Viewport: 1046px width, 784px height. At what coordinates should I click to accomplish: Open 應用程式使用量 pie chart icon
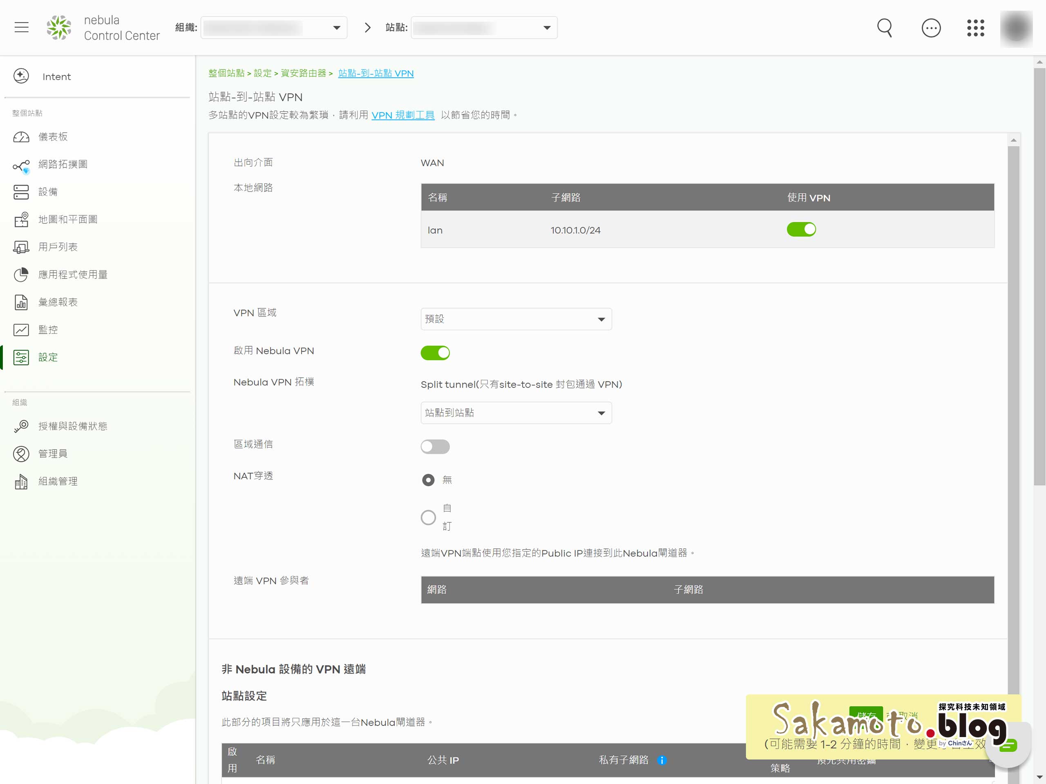tap(21, 274)
